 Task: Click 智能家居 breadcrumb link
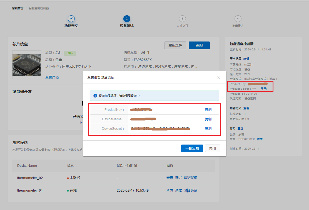[x=18, y=8]
